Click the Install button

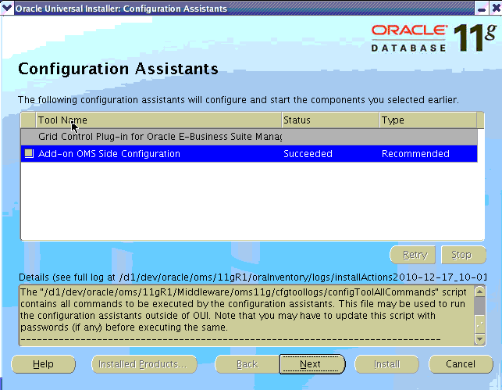tap(386, 364)
